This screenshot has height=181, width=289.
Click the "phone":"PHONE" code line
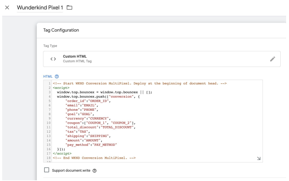[x=82, y=110]
